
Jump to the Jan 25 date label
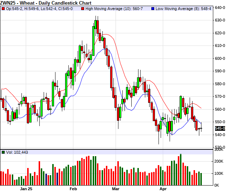point(26,188)
